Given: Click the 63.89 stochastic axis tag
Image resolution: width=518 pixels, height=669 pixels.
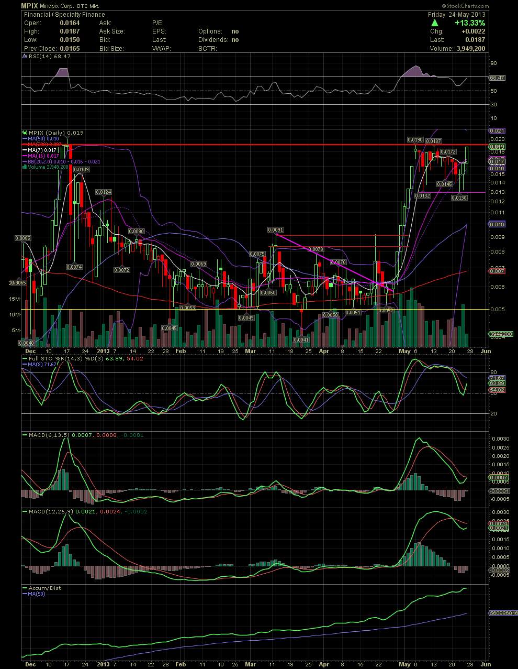Looking at the screenshot, I should pos(497,383).
